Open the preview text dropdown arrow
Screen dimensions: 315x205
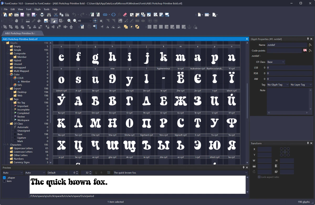246,172
